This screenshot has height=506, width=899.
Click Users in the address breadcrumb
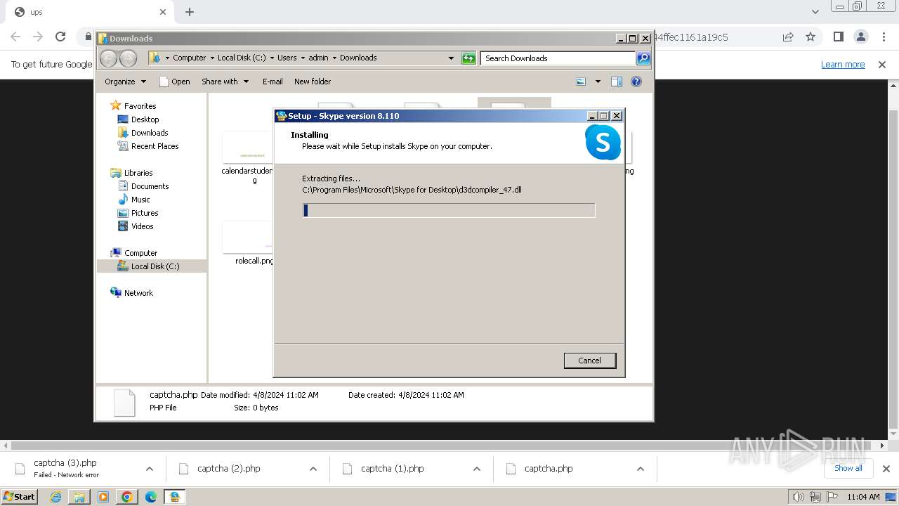pyautogui.click(x=287, y=58)
